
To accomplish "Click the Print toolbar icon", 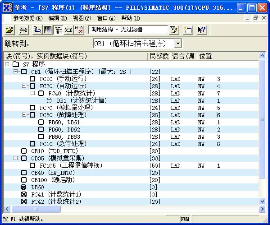I will pyautogui.click(x=23, y=30).
